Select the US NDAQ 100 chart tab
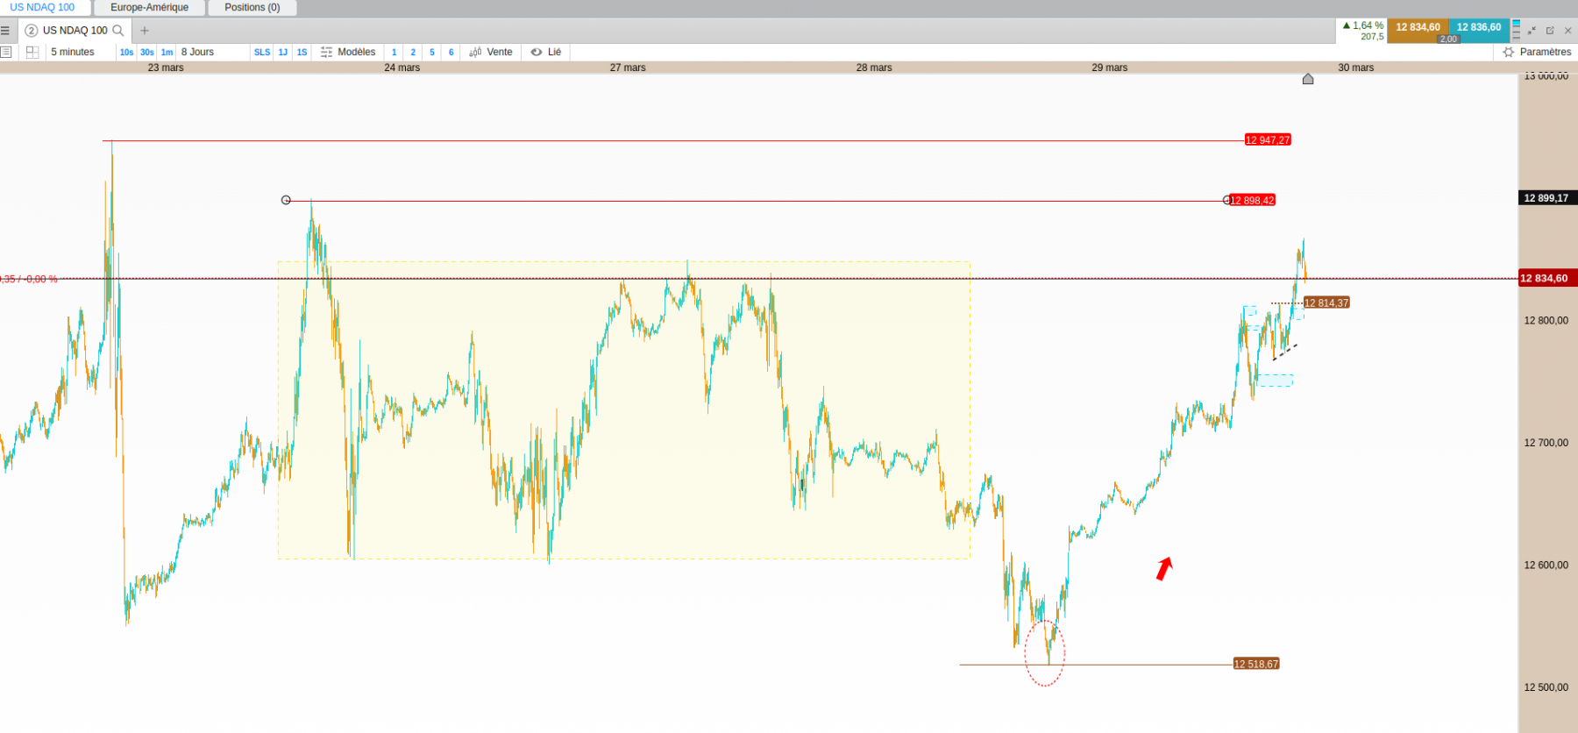 point(75,31)
